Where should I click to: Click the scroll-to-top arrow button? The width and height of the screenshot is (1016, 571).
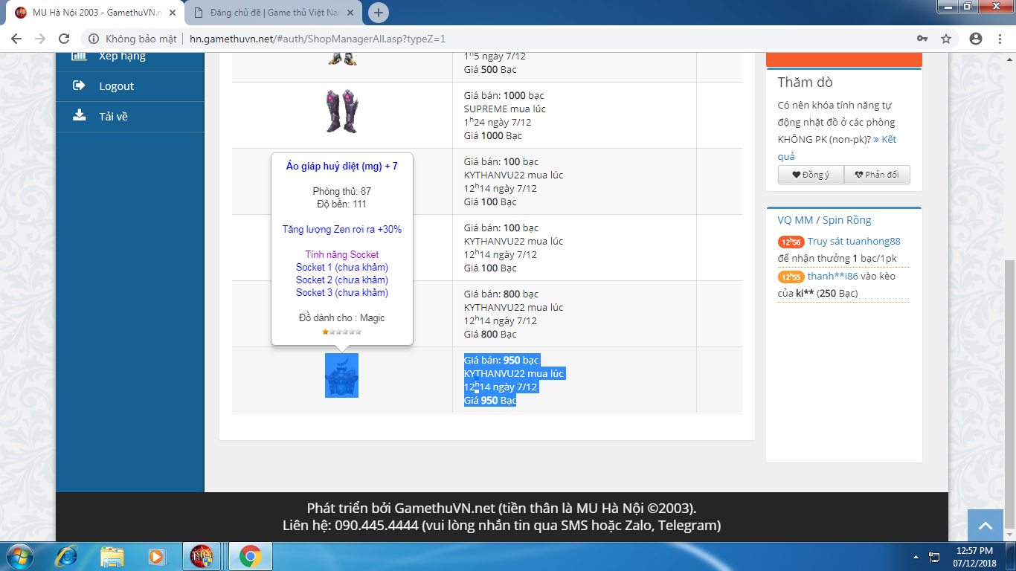pyautogui.click(x=986, y=526)
